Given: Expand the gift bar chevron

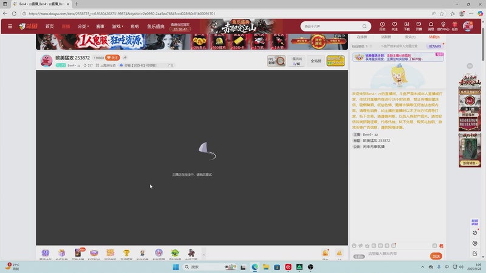Looking at the screenshot, I should click(204, 255).
